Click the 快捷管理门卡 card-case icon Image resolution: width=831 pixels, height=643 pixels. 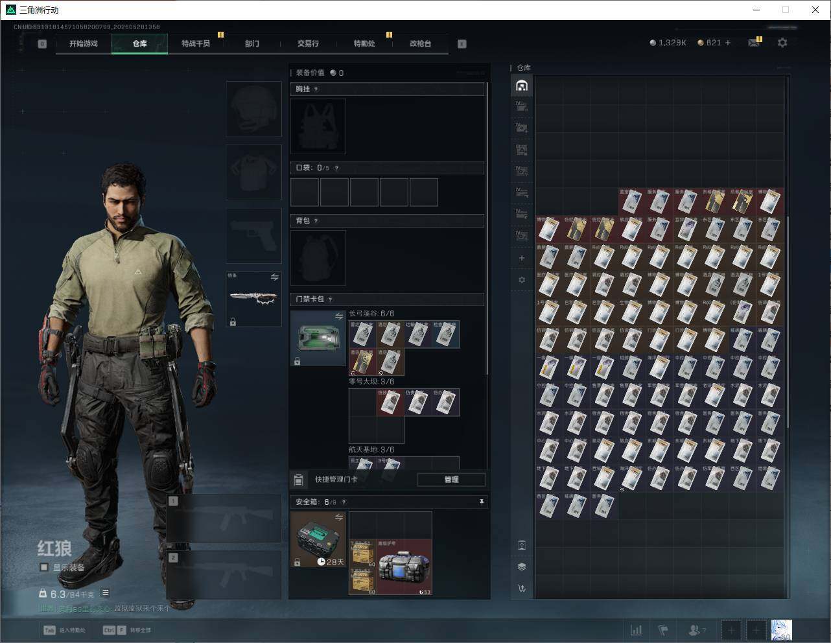(299, 480)
